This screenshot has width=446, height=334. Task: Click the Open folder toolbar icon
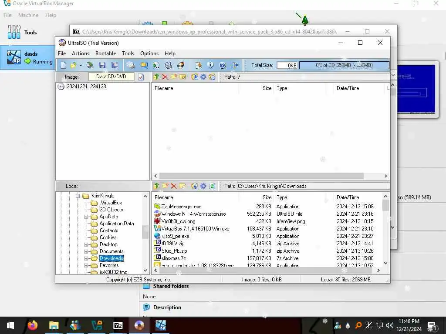[x=73, y=65]
